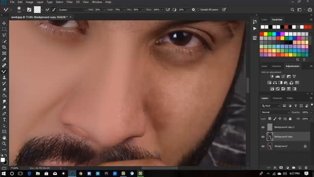Screen dimensions: 314x177
Task: Add a Color Balance adjustment
Action: tap(275, 83)
